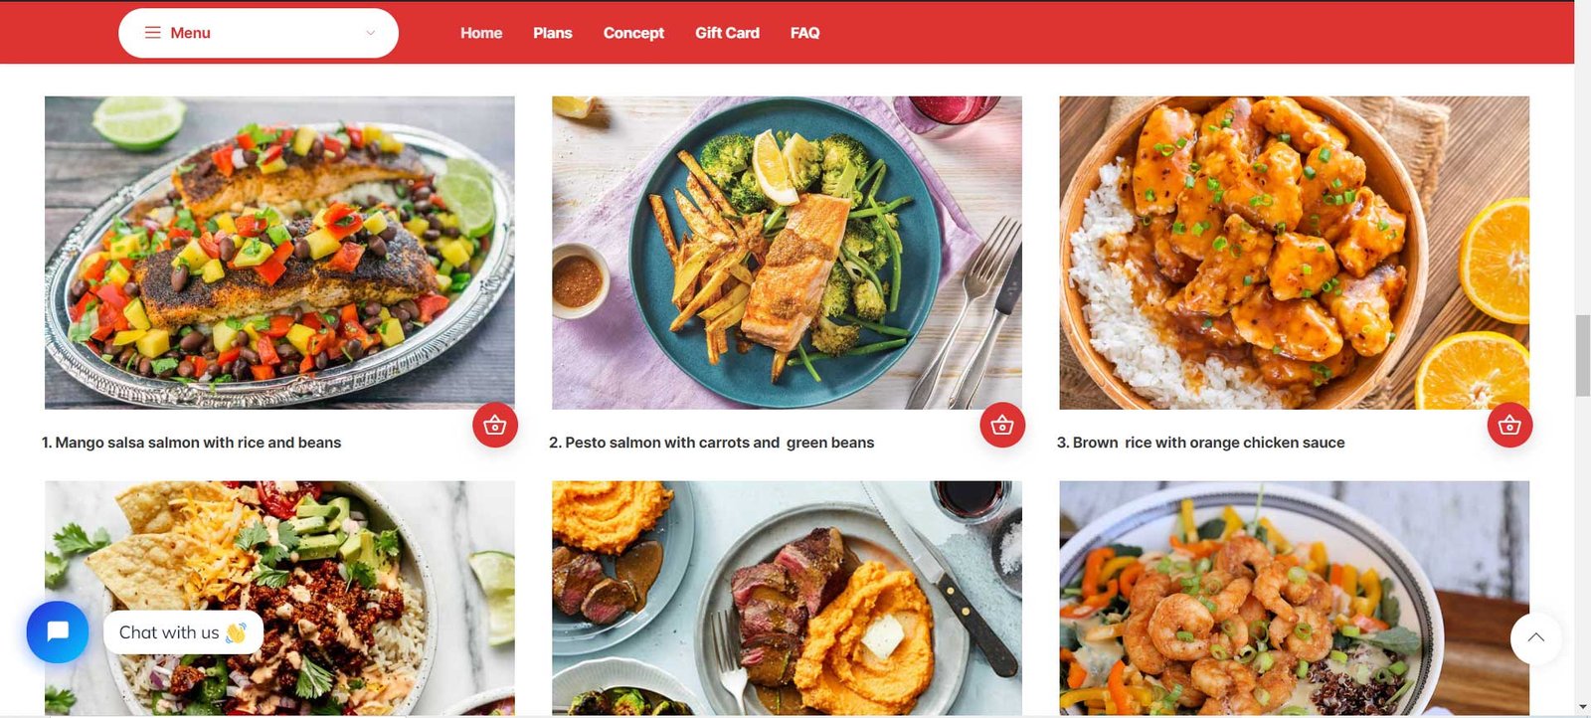Open the Gift Card link
Screen dimensions: 1591x718
[727, 33]
